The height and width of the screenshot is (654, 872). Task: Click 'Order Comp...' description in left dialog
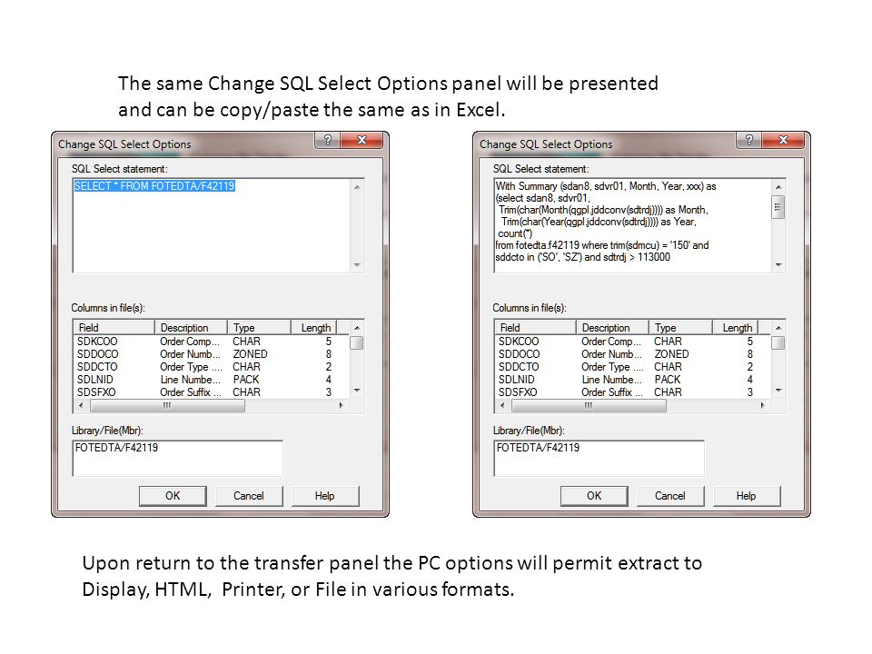[190, 342]
